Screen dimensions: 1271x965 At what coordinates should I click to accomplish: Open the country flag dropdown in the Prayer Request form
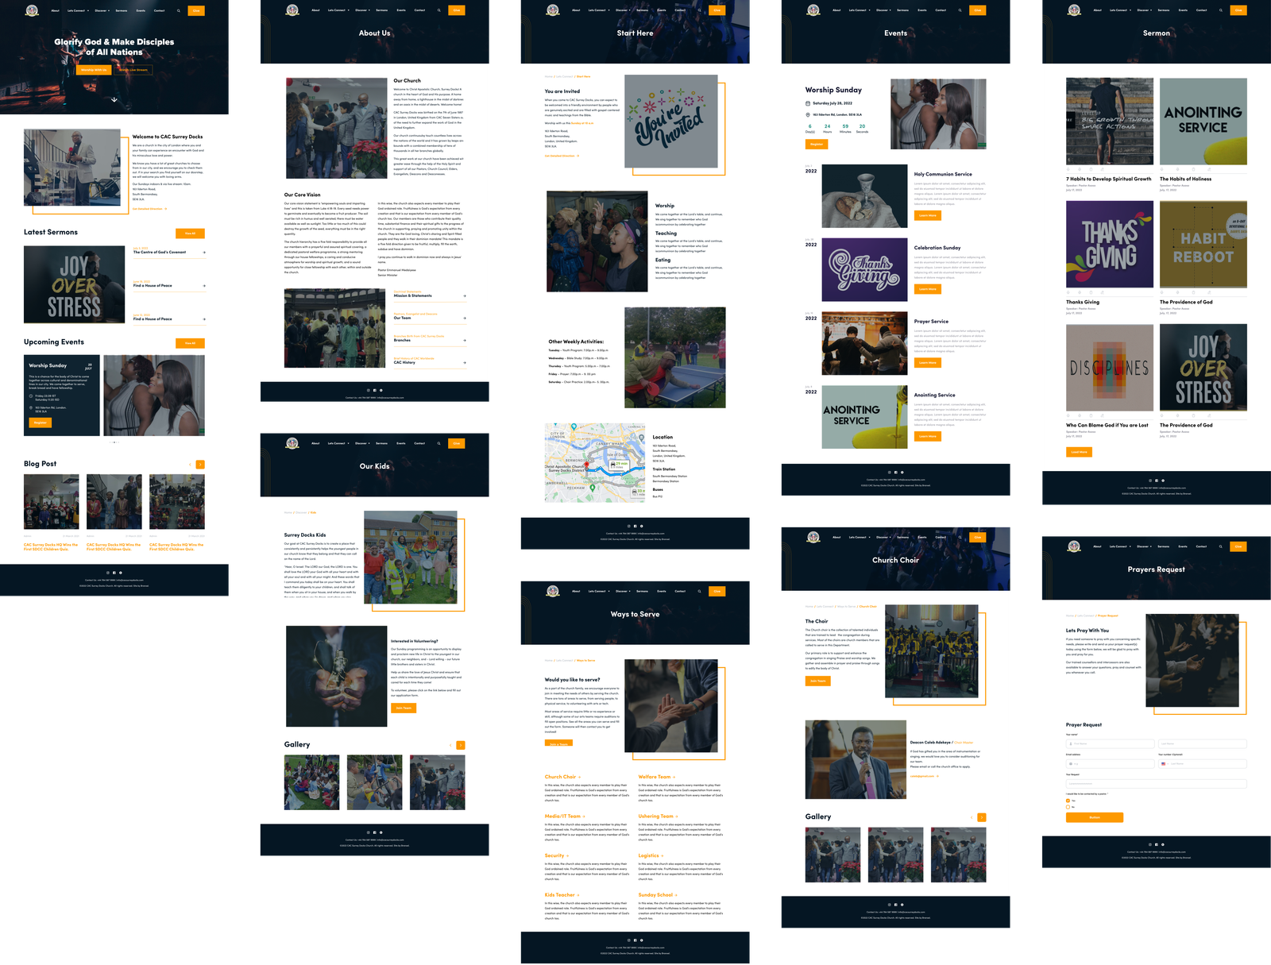(1164, 764)
